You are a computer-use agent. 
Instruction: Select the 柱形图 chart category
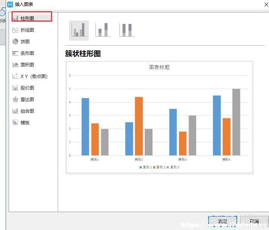pos(32,18)
